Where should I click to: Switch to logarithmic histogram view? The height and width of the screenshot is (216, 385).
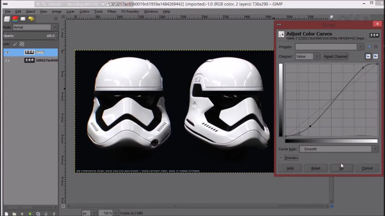(x=375, y=56)
